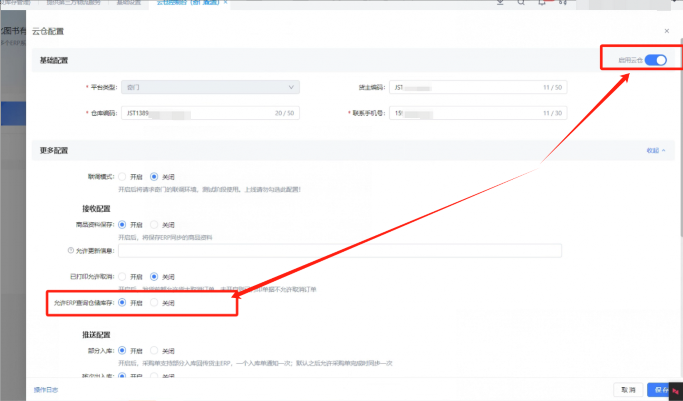The image size is (683, 401).
Task: Select 关闭 for 允许ERP查询仓储库存
Action: click(154, 303)
